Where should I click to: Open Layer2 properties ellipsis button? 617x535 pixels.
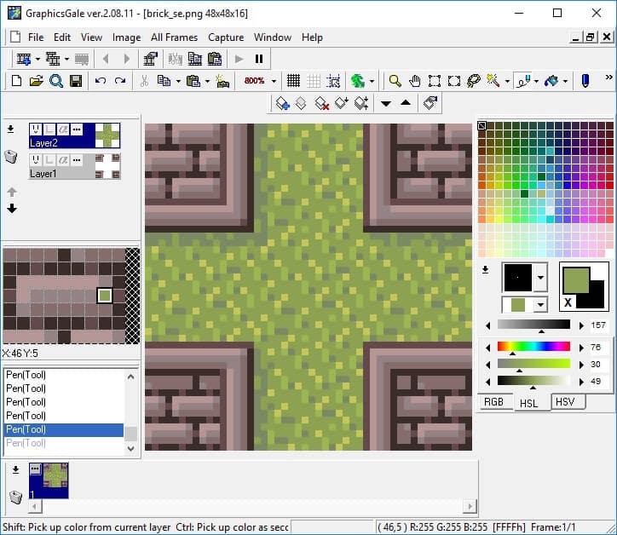[x=77, y=129]
